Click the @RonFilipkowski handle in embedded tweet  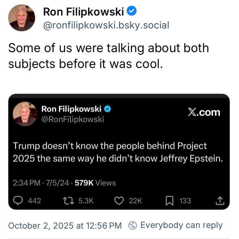click(x=72, y=119)
